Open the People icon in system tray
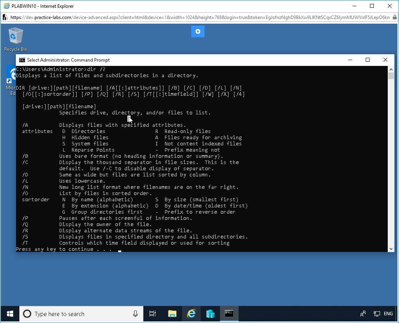Image resolution: width=399 pixels, height=323 pixels. point(363,314)
